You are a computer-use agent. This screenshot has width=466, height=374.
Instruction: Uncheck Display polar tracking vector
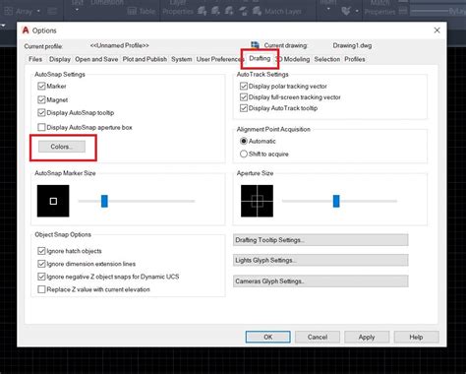244,86
